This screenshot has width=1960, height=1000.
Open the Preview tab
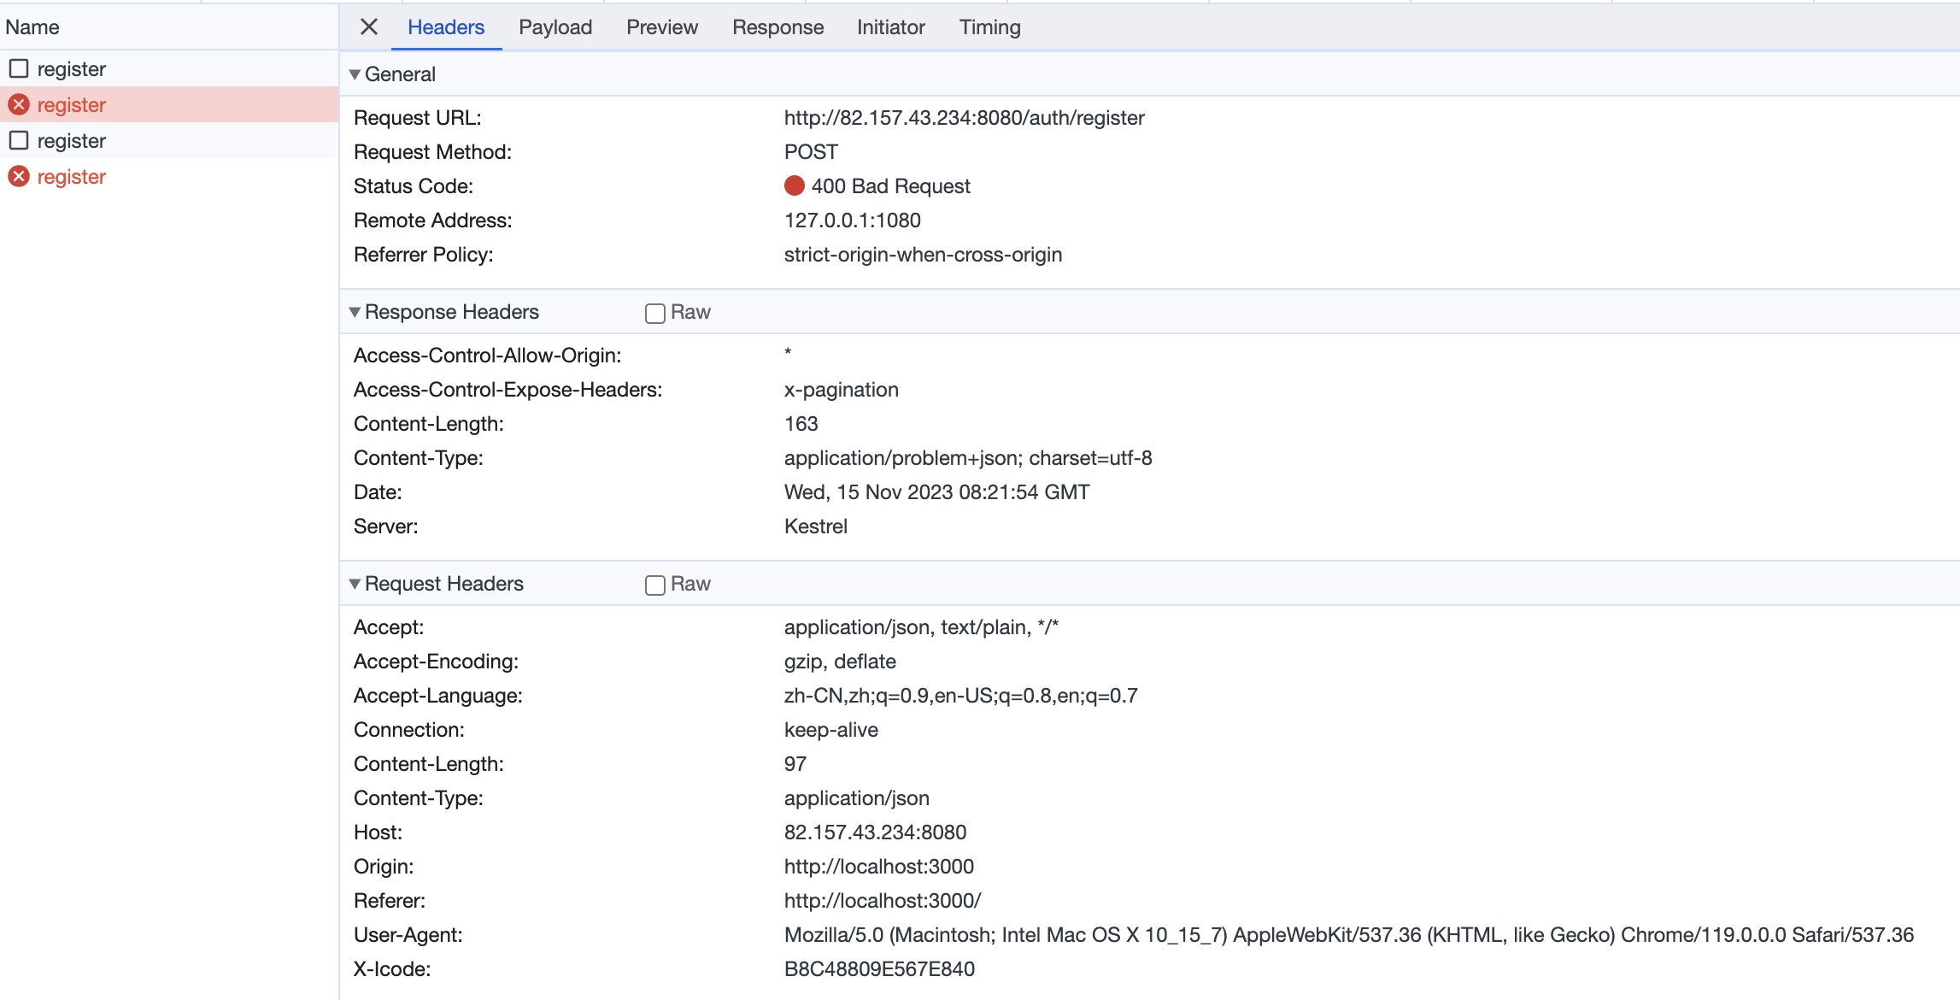pos(662,27)
